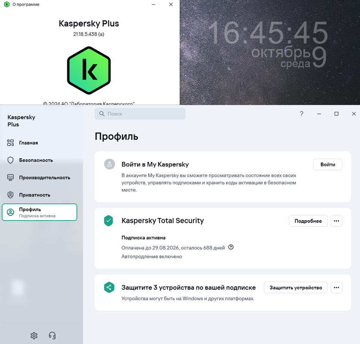Click the small Kaspersky icon in О программе title bar
Image resolution: width=360 pixels, height=344 pixels.
pos(6,4)
